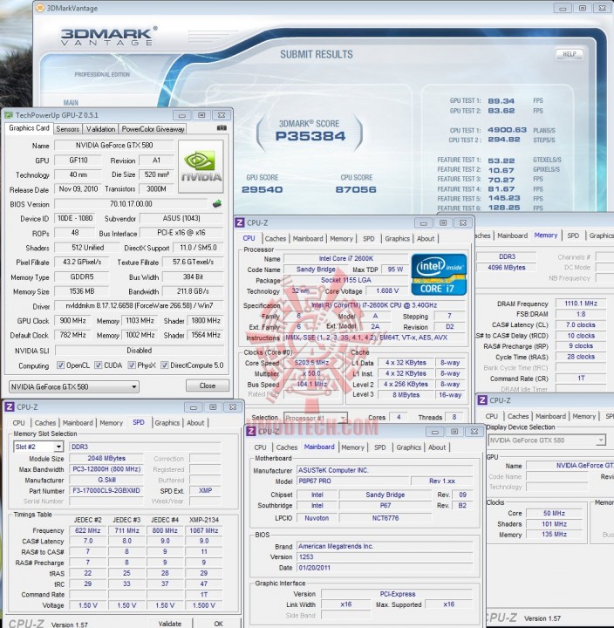Click the Manufacturer field ASUSTeK Computer INC.
Image resolution: width=614 pixels, height=628 pixels.
pos(385,470)
